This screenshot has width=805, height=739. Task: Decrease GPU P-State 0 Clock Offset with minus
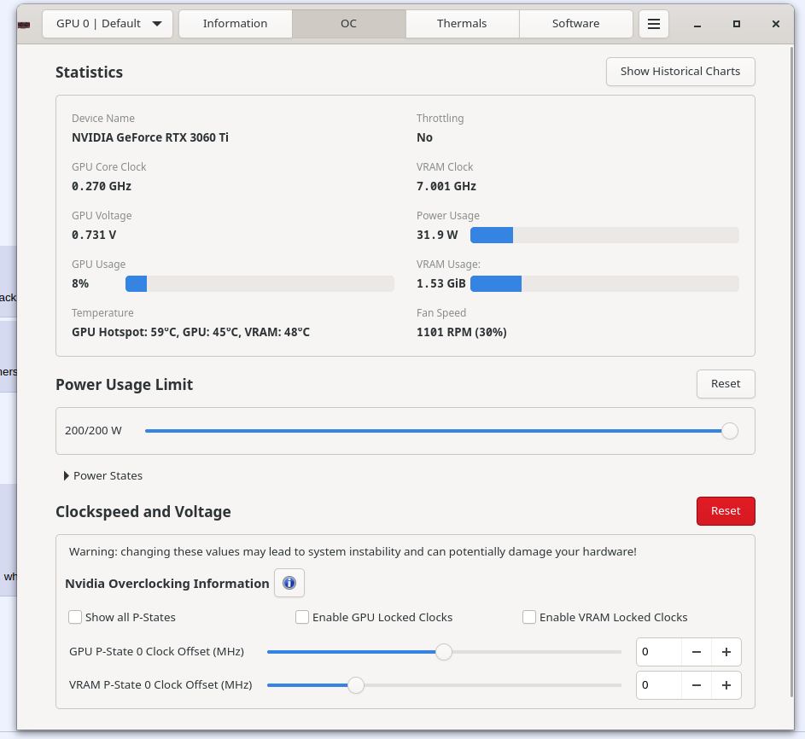coord(697,652)
